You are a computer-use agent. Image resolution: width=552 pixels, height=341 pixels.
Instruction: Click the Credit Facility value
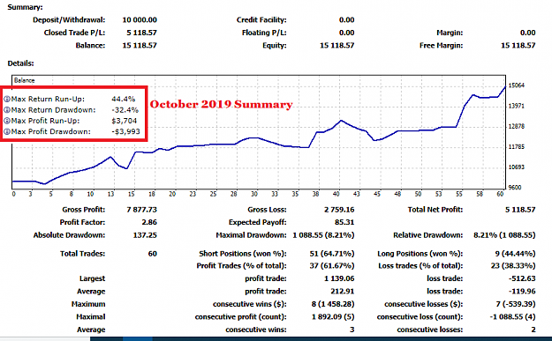pos(346,20)
